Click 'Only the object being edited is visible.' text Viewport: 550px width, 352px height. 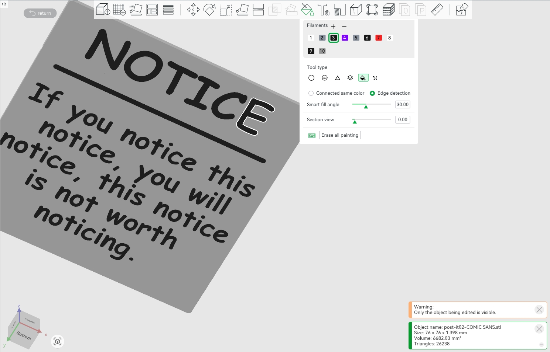pos(455,313)
